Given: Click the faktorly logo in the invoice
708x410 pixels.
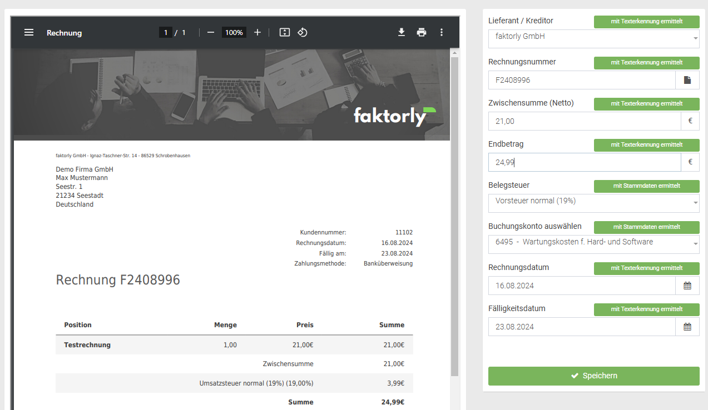Looking at the screenshot, I should point(394,116).
